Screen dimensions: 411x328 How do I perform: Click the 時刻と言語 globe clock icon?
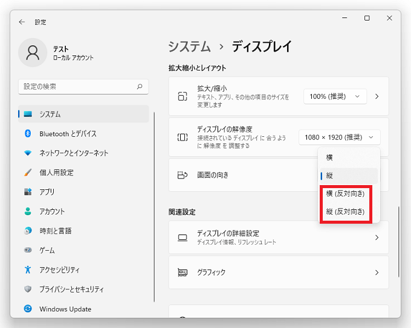coord(28,230)
